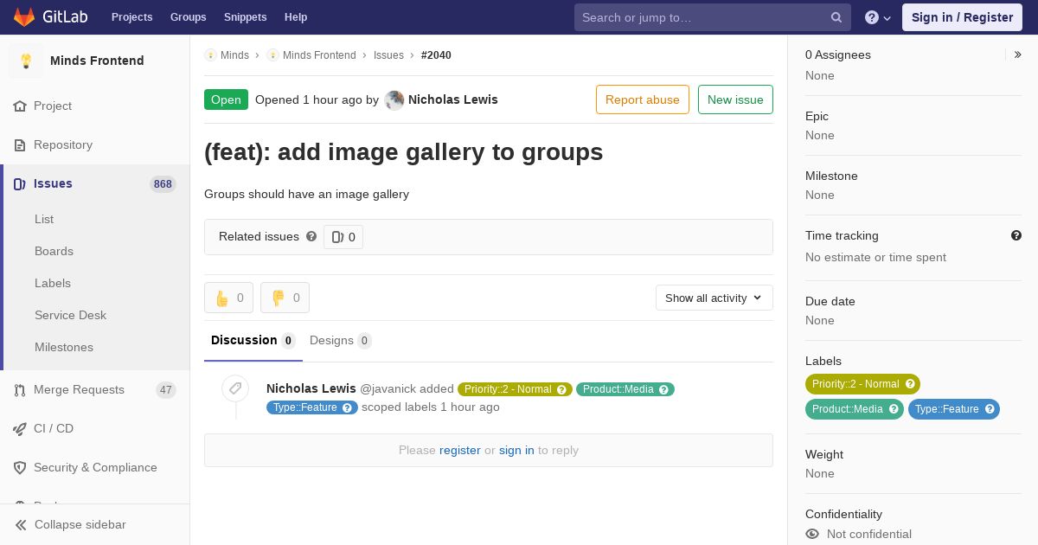
Task: Open Project from the sidebar
Action: coord(95,106)
